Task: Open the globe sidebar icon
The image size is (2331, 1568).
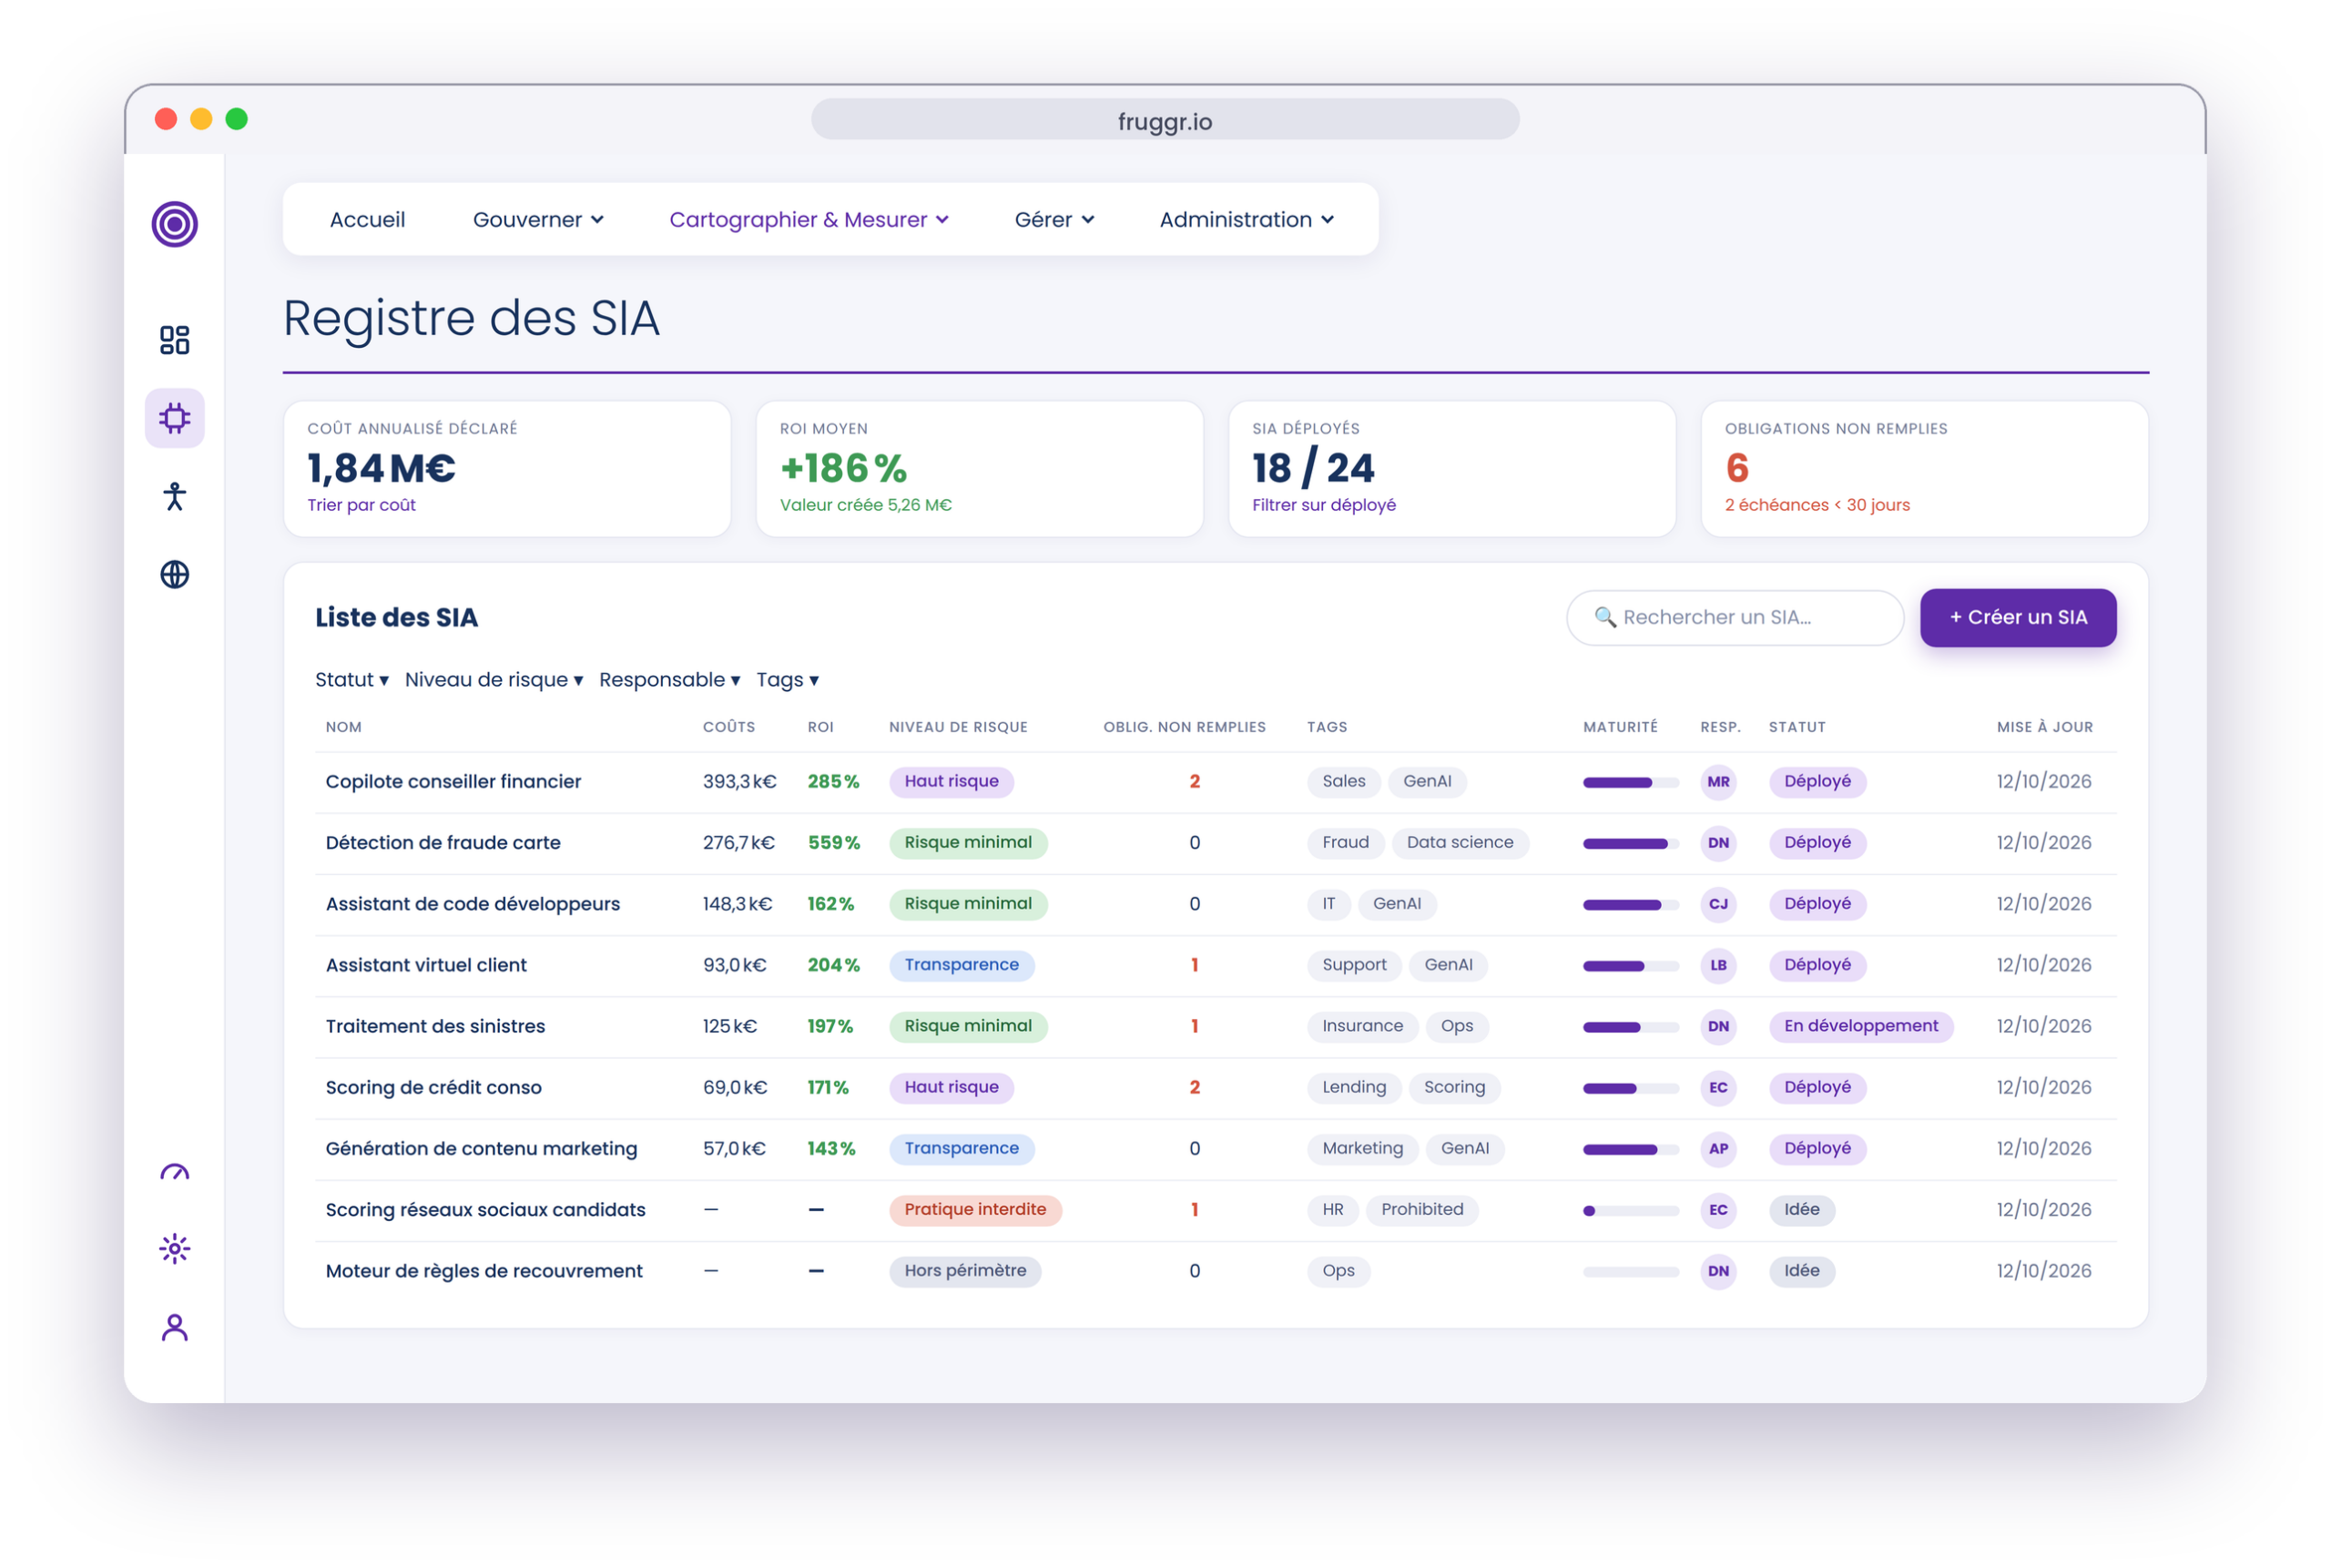Action: click(175, 575)
